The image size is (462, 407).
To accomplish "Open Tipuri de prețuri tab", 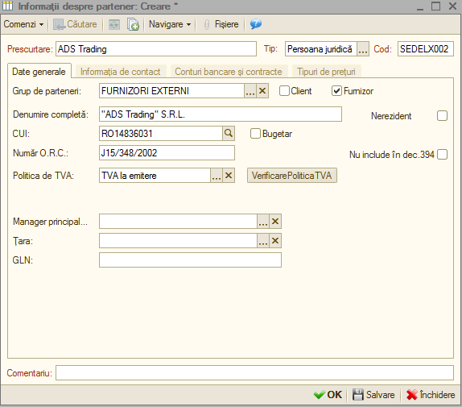I will coord(326,72).
